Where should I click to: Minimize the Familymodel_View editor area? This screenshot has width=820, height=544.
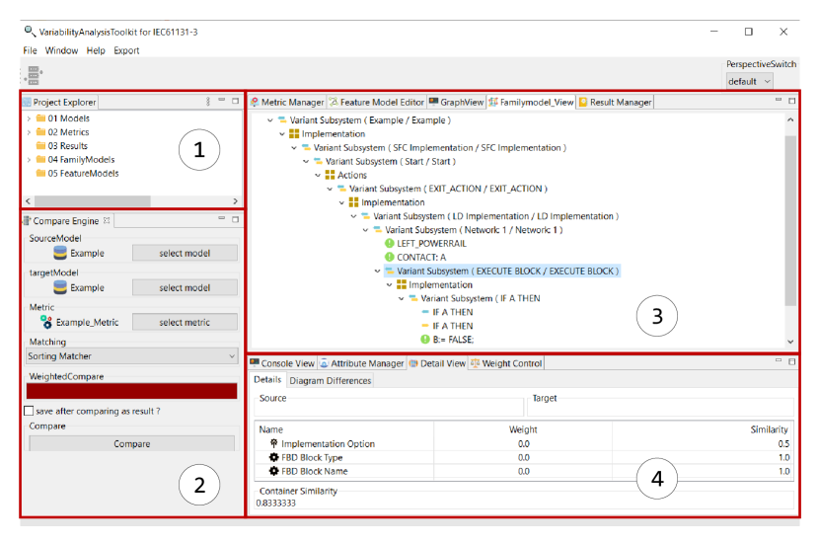click(779, 100)
